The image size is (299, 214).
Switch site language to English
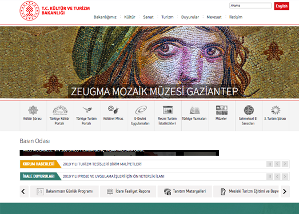click(x=282, y=6)
